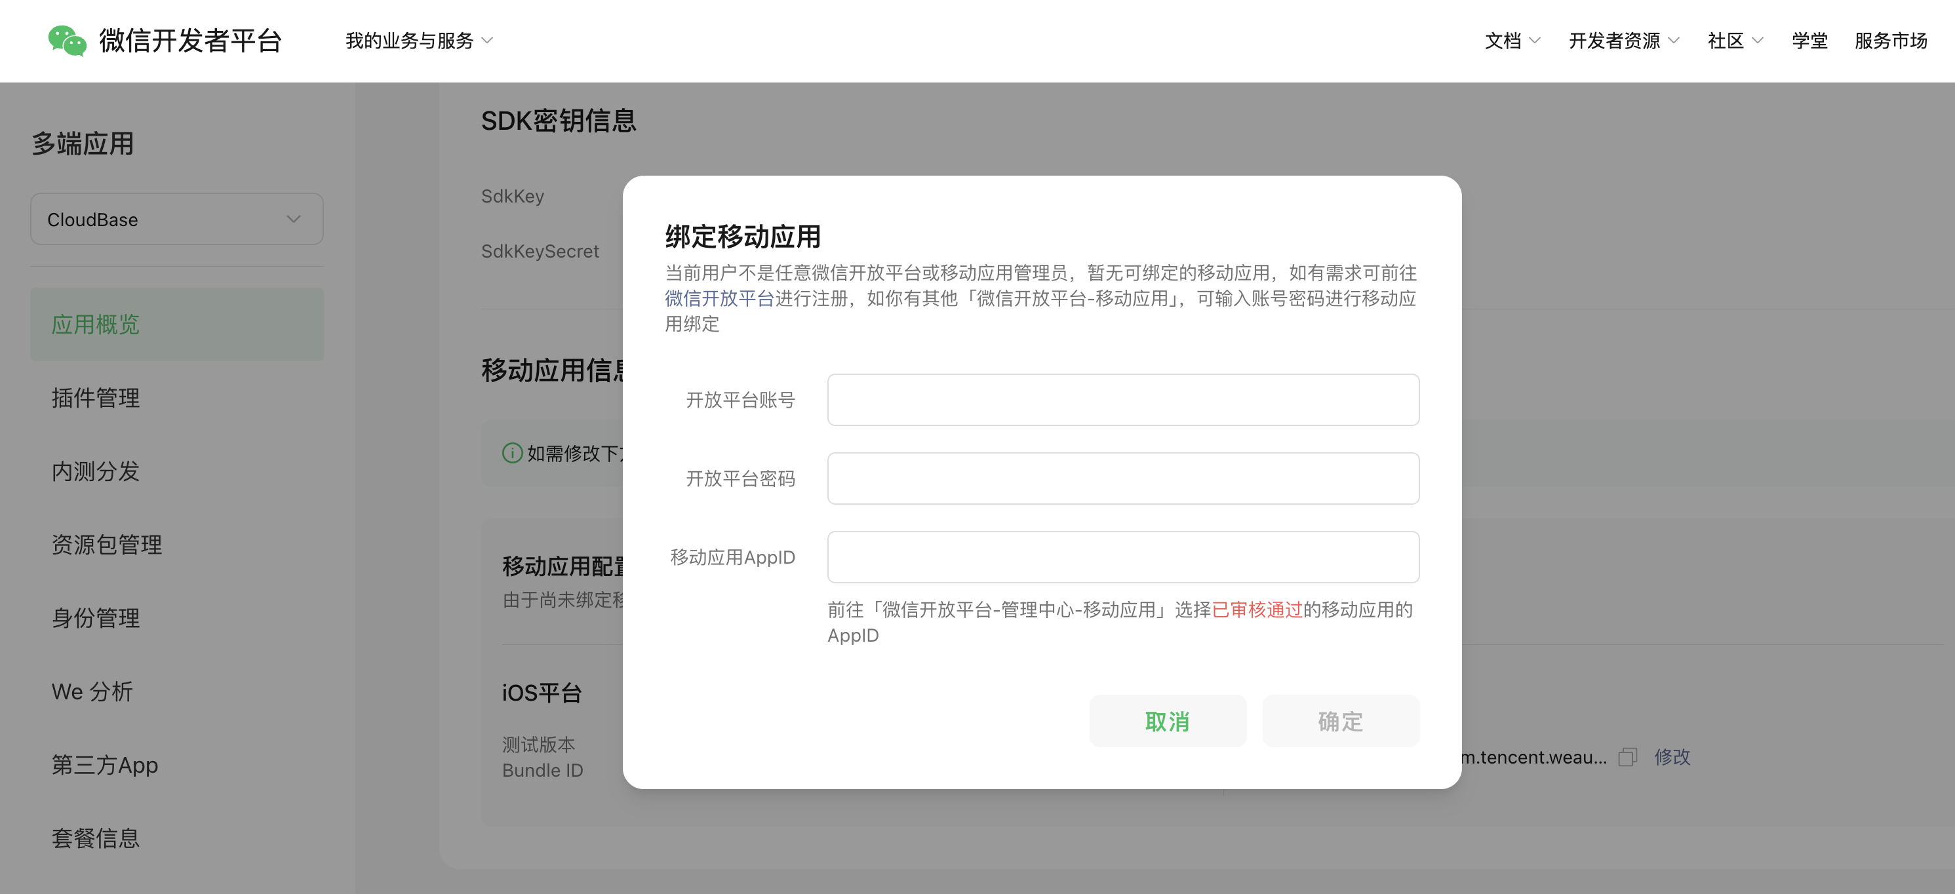This screenshot has height=894, width=1955.
Task: Open We 分析 sidebar item
Action: coord(177,691)
